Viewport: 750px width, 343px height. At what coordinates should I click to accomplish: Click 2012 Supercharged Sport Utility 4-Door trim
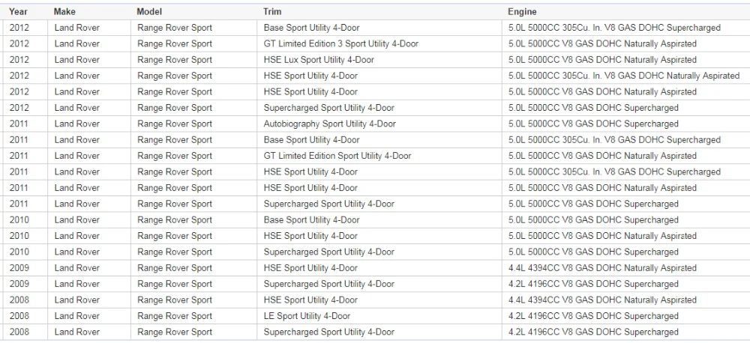point(329,108)
